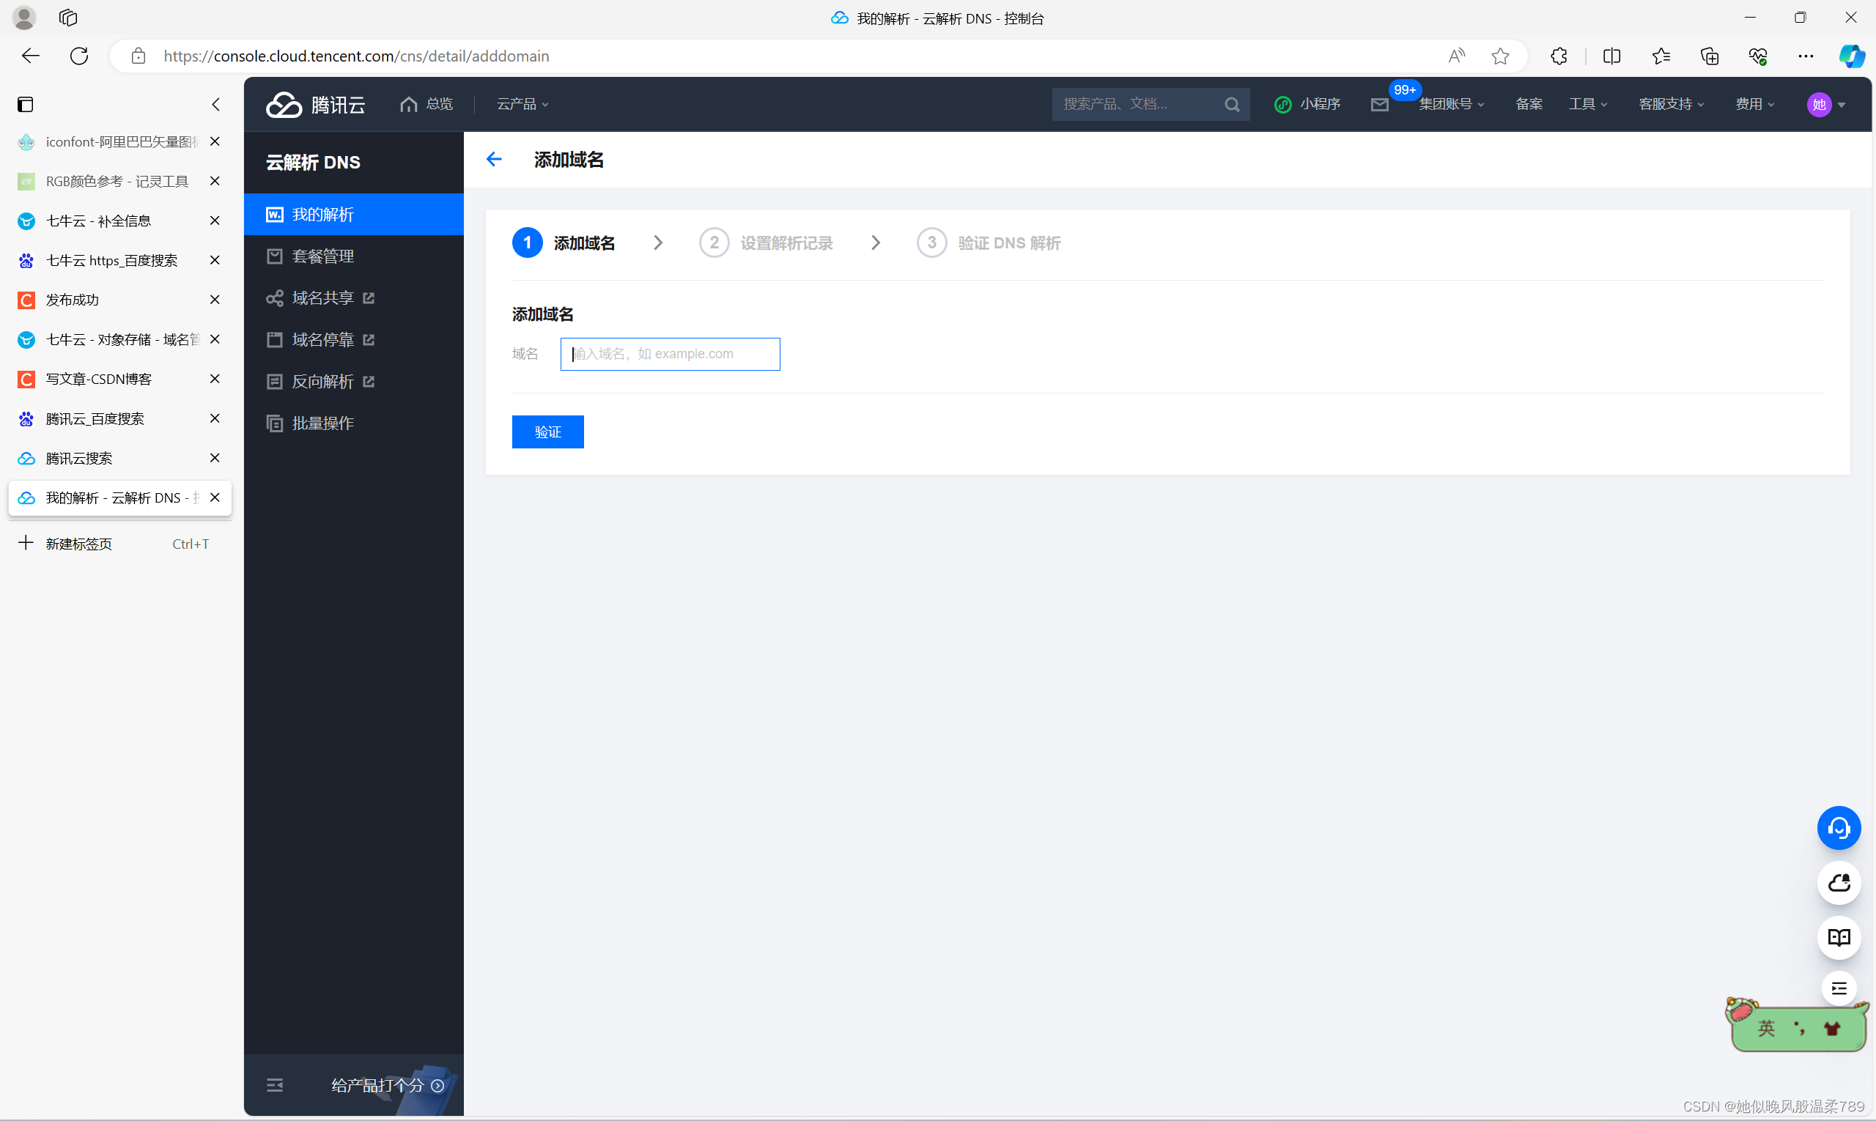Open 套餐管理 in the sidebar
1876x1121 pixels.
[354, 256]
